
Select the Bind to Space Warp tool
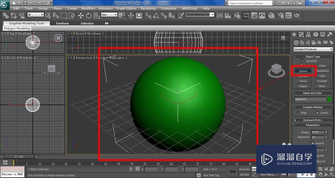click(21, 15)
